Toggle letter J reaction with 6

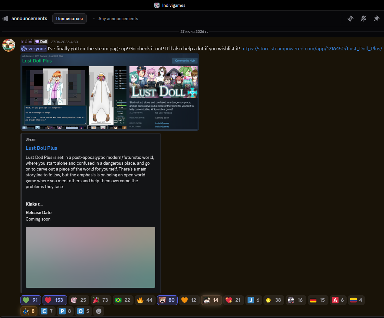pyautogui.click(x=254, y=300)
